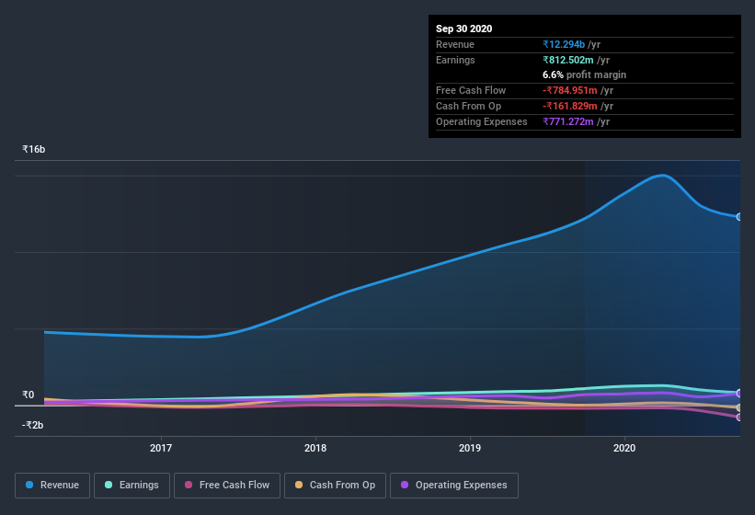Click the Free Cash Flow tooltip label
The width and height of the screenshot is (755, 515).
471,90
